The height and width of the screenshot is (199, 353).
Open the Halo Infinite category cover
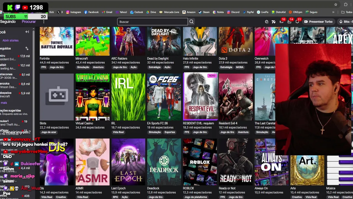[x=200, y=41]
